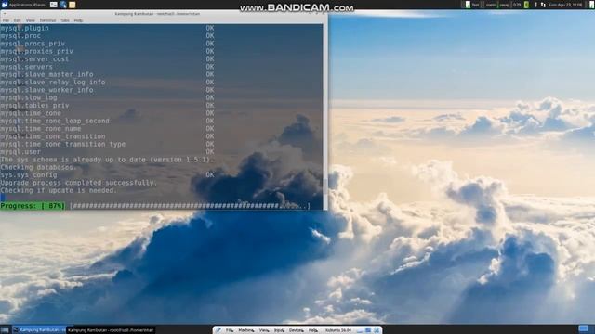The width and height of the screenshot is (595, 334).
Task: Click the hash-mark progress bar in terminal
Action: tap(190, 206)
